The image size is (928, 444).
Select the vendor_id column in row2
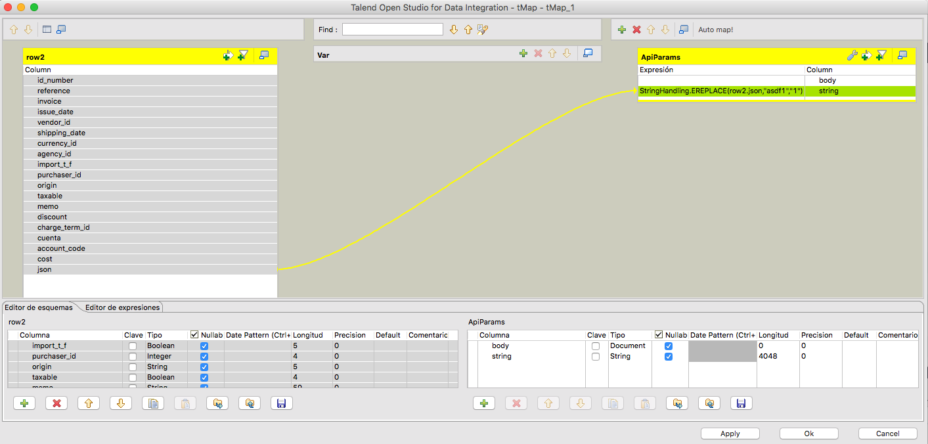[x=150, y=122]
